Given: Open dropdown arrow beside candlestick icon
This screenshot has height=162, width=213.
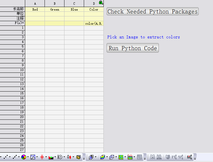Looking at the screenshot, I should [x=73, y=157].
